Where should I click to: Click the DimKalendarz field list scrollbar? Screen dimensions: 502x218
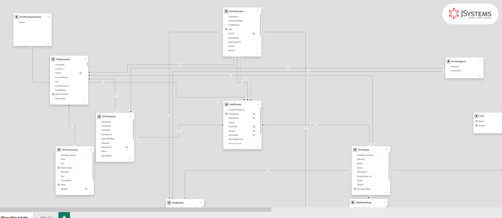pos(260,25)
